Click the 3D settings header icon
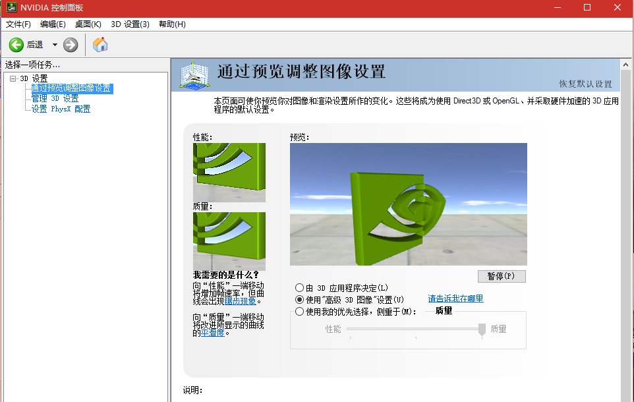This screenshot has height=402, width=634. 194,75
